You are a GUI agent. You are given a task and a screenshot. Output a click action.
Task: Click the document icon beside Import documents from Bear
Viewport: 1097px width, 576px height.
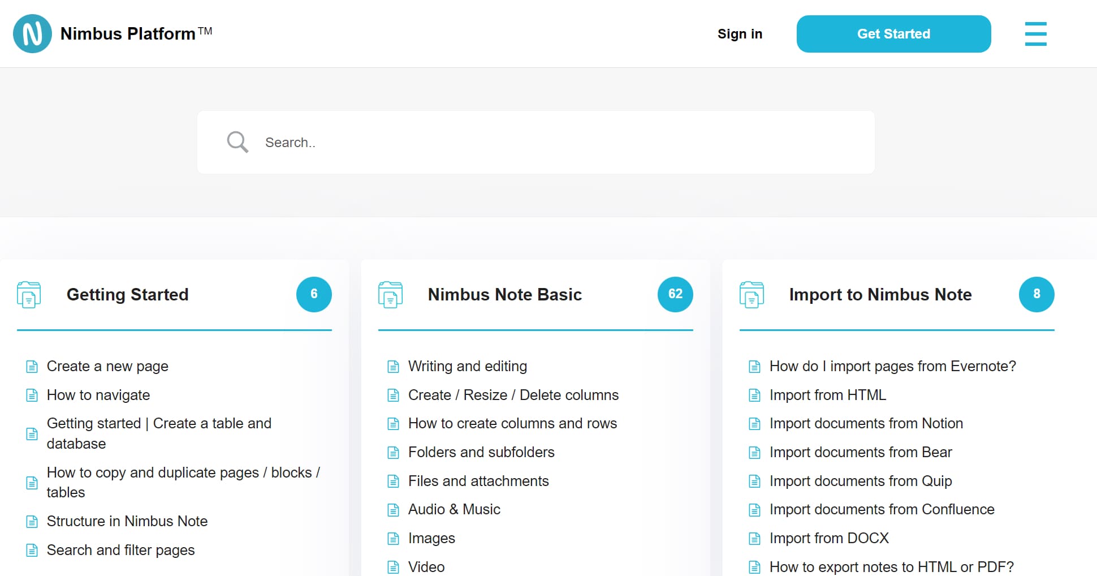754,453
